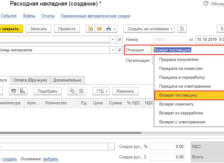
Task: Open linked item button beside Склад материалов
Action: [x=120, y=50]
